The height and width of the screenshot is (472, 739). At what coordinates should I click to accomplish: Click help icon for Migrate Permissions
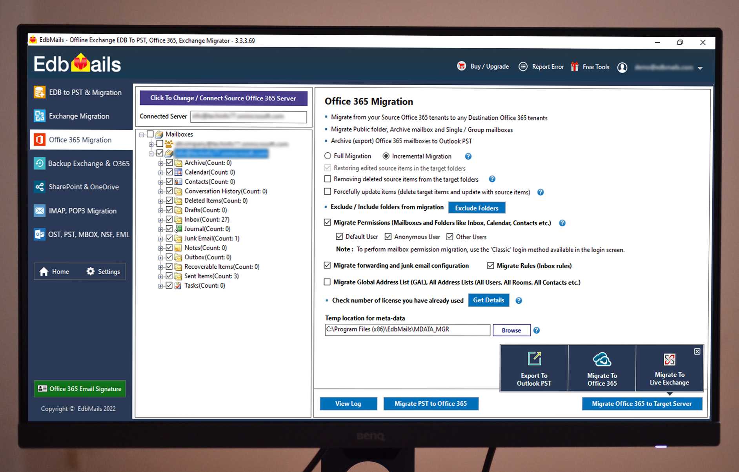[x=562, y=223]
